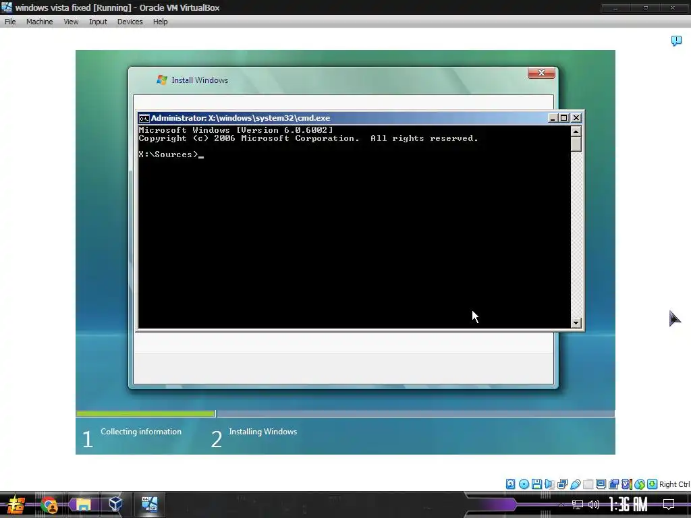
Task: Open the Windows action center
Action: [669, 505]
